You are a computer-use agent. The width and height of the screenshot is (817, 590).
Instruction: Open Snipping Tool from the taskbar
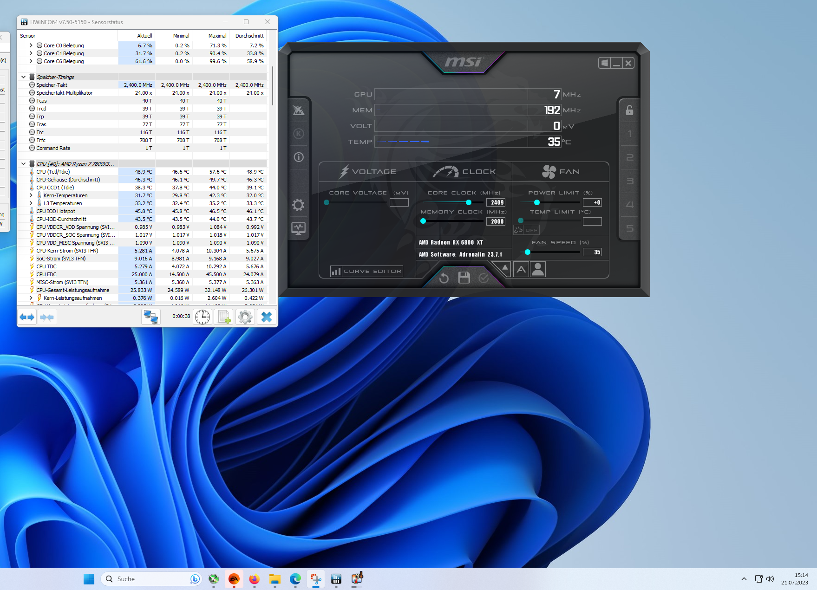316,579
